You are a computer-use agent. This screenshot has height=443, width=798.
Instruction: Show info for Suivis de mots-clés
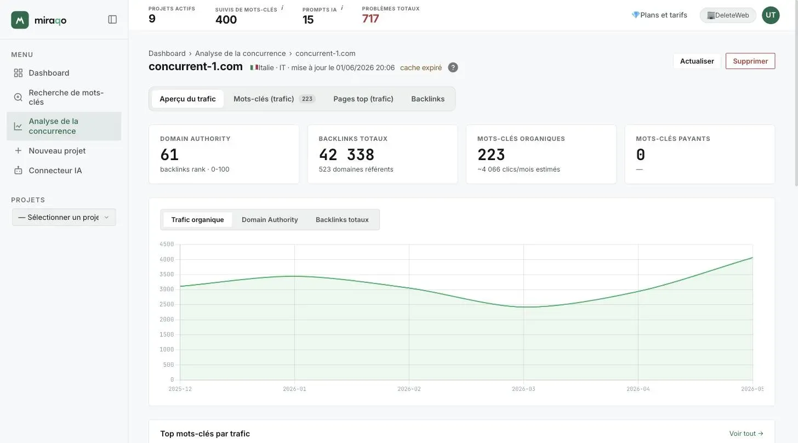click(282, 8)
